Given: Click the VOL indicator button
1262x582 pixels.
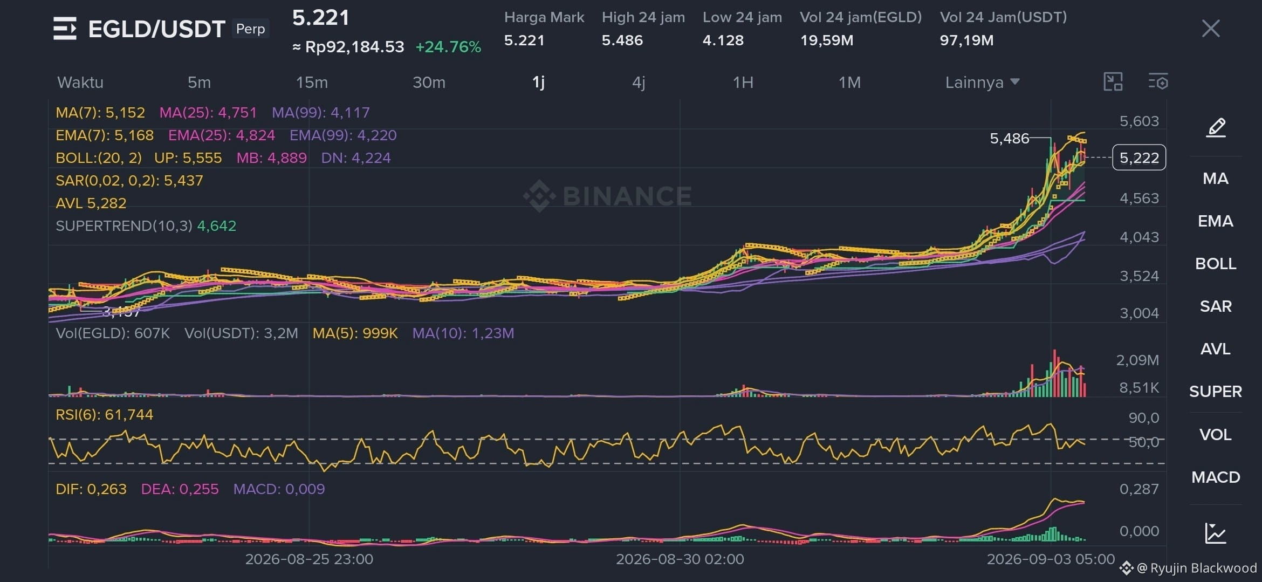Looking at the screenshot, I should click(x=1216, y=435).
